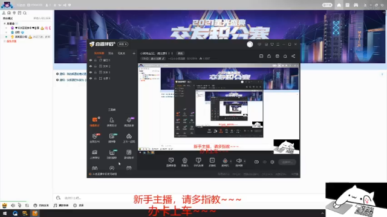
Task: Select the 全屏1 source row
Action: pyautogui.click(x=112, y=78)
